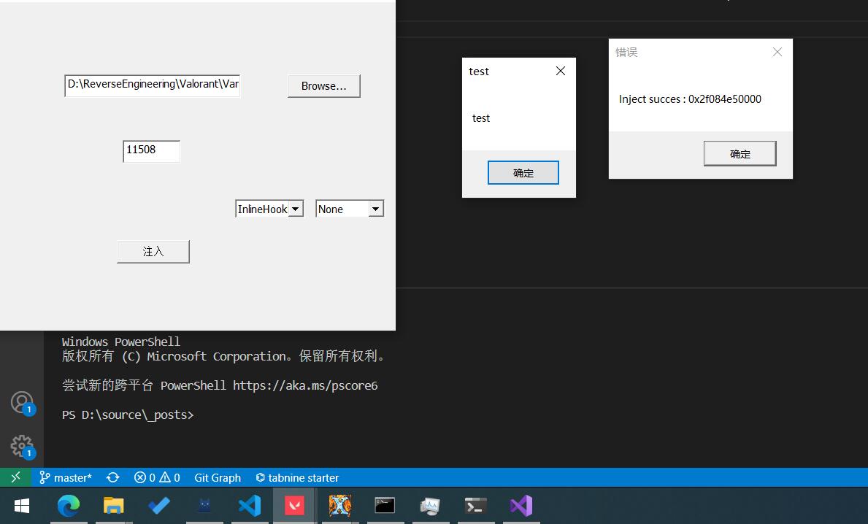Open Visual Studio purple taskbar icon
The width and height of the screenshot is (868, 524).
(521, 506)
